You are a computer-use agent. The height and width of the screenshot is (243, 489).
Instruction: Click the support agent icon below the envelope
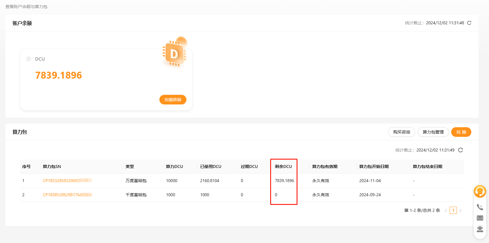pyautogui.click(x=480, y=229)
